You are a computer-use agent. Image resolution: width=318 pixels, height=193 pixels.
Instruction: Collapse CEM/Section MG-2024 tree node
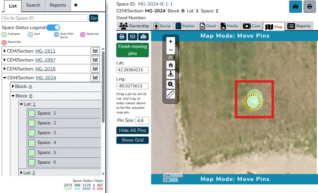pos(4,78)
